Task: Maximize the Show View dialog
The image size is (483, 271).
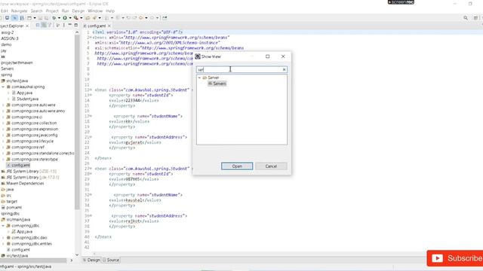Action: point(267,56)
